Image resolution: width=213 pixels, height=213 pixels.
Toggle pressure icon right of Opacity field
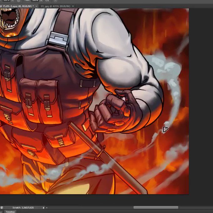point(18,1)
